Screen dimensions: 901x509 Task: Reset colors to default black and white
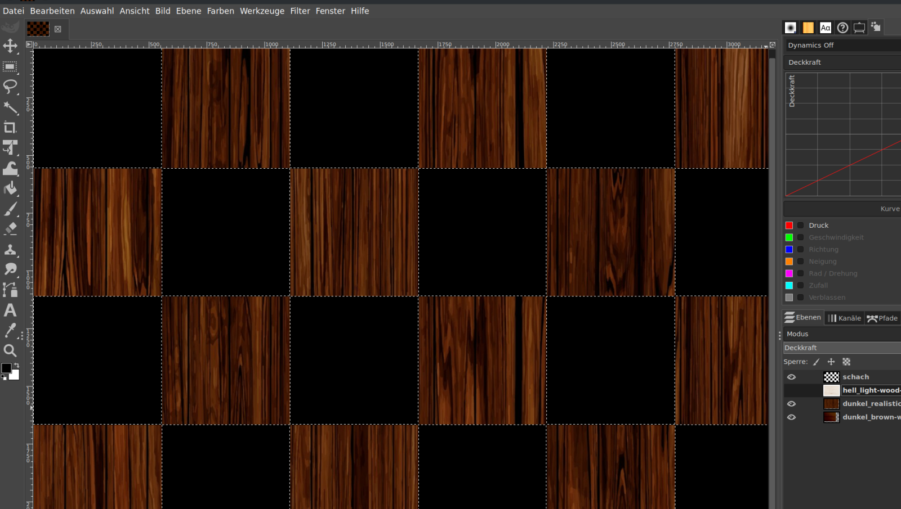pyautogui.click(x=4, y=378)
